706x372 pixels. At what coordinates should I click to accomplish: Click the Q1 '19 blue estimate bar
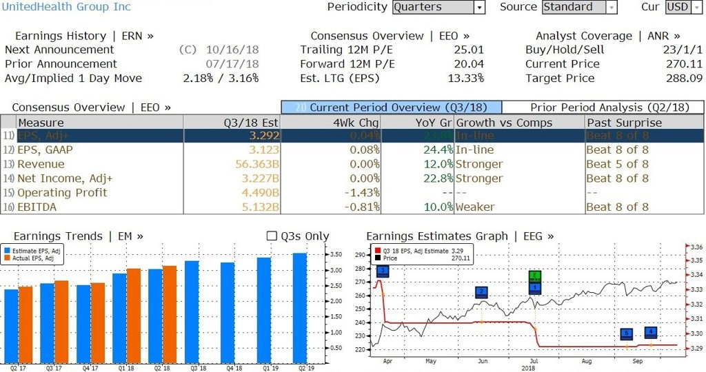click(264, 311)
